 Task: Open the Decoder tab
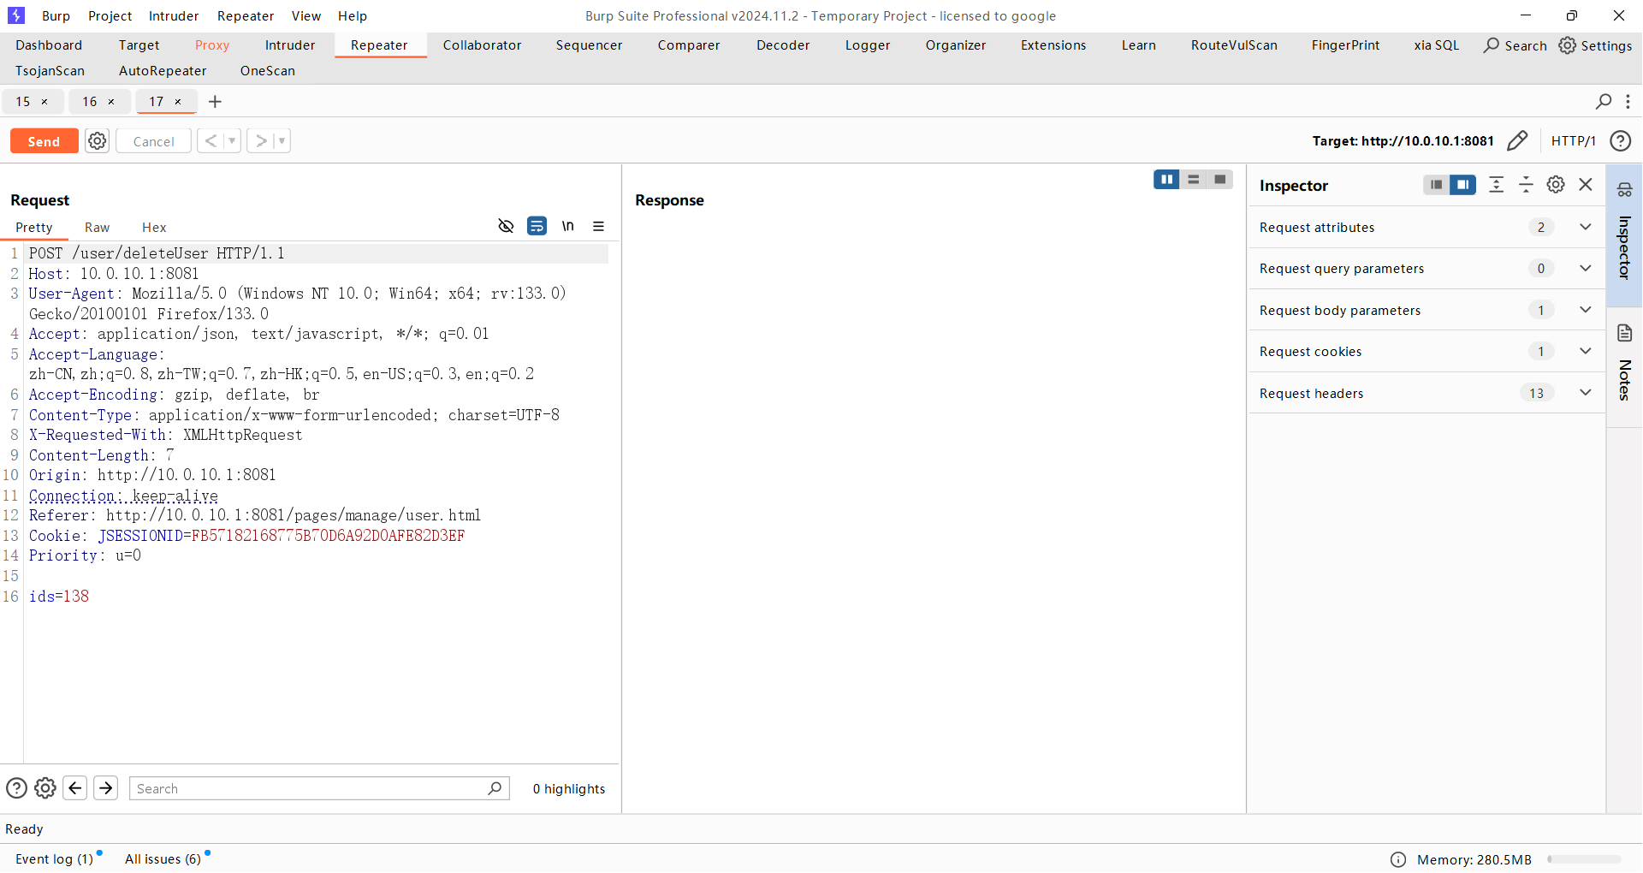(783, 45)
